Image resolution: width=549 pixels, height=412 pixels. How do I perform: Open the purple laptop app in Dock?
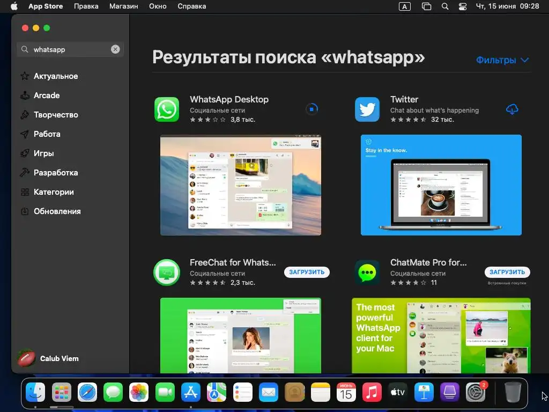click(x=450, y=392)
